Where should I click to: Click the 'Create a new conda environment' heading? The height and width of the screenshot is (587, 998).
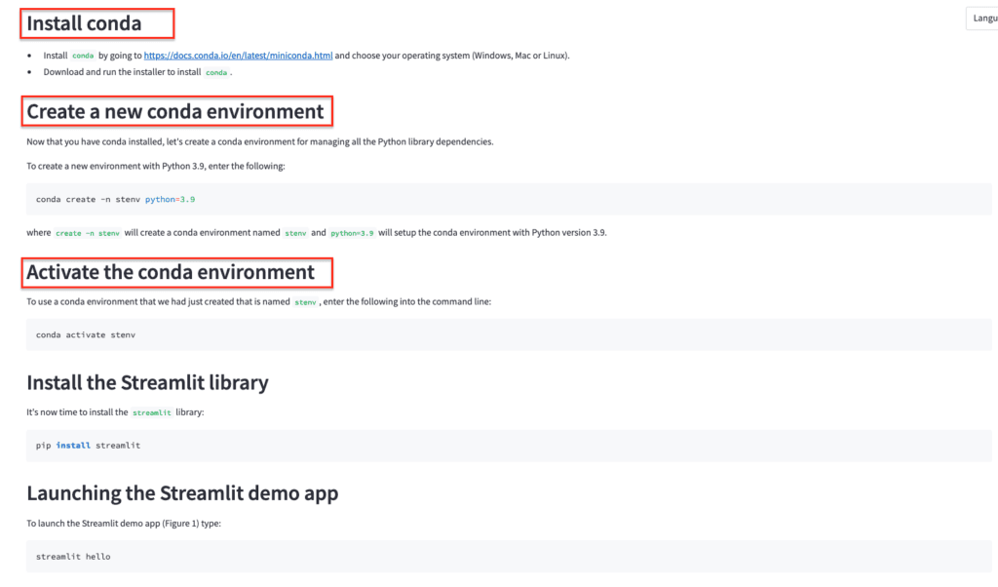[175, 111]
